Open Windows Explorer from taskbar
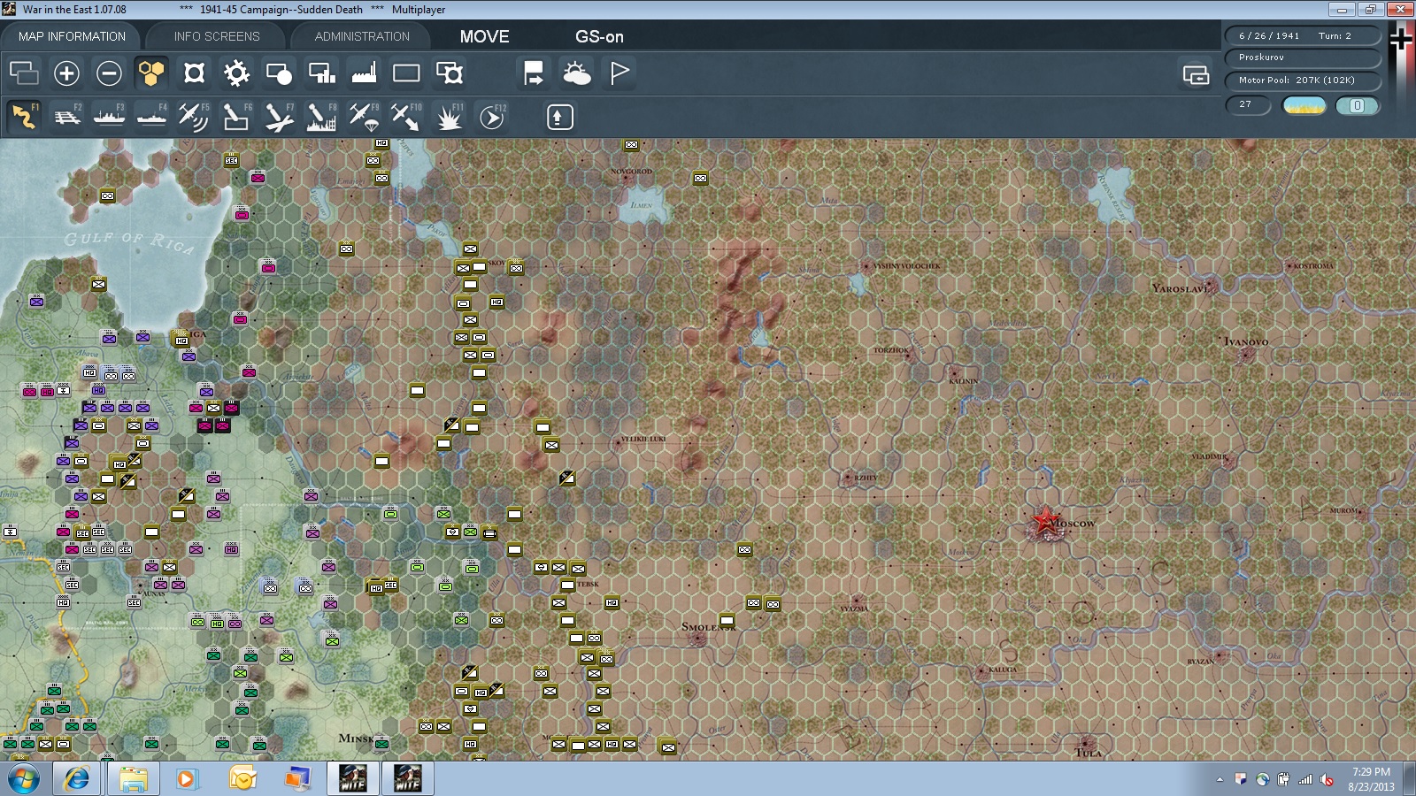The width and height of the screenshot is (1416, 796). coord(132,779)
